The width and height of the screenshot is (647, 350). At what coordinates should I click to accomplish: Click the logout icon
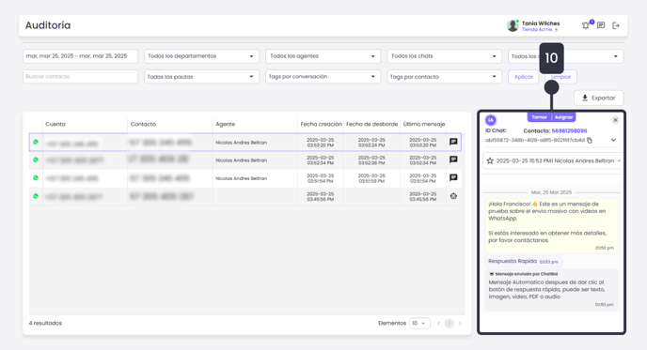tap(616, 25)
